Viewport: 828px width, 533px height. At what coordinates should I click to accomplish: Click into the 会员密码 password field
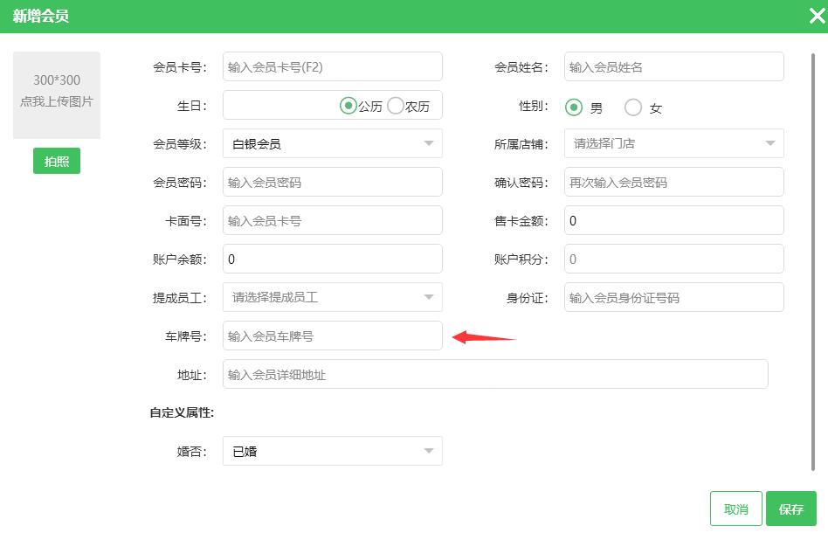coord(332,182)
